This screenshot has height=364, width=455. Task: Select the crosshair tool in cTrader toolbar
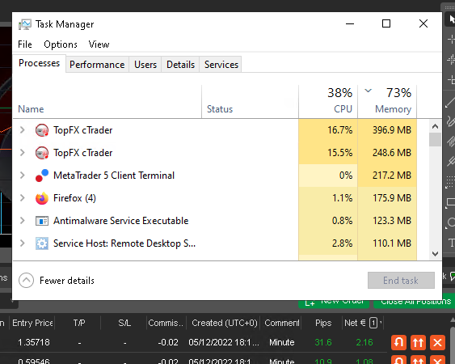point(451,39)
